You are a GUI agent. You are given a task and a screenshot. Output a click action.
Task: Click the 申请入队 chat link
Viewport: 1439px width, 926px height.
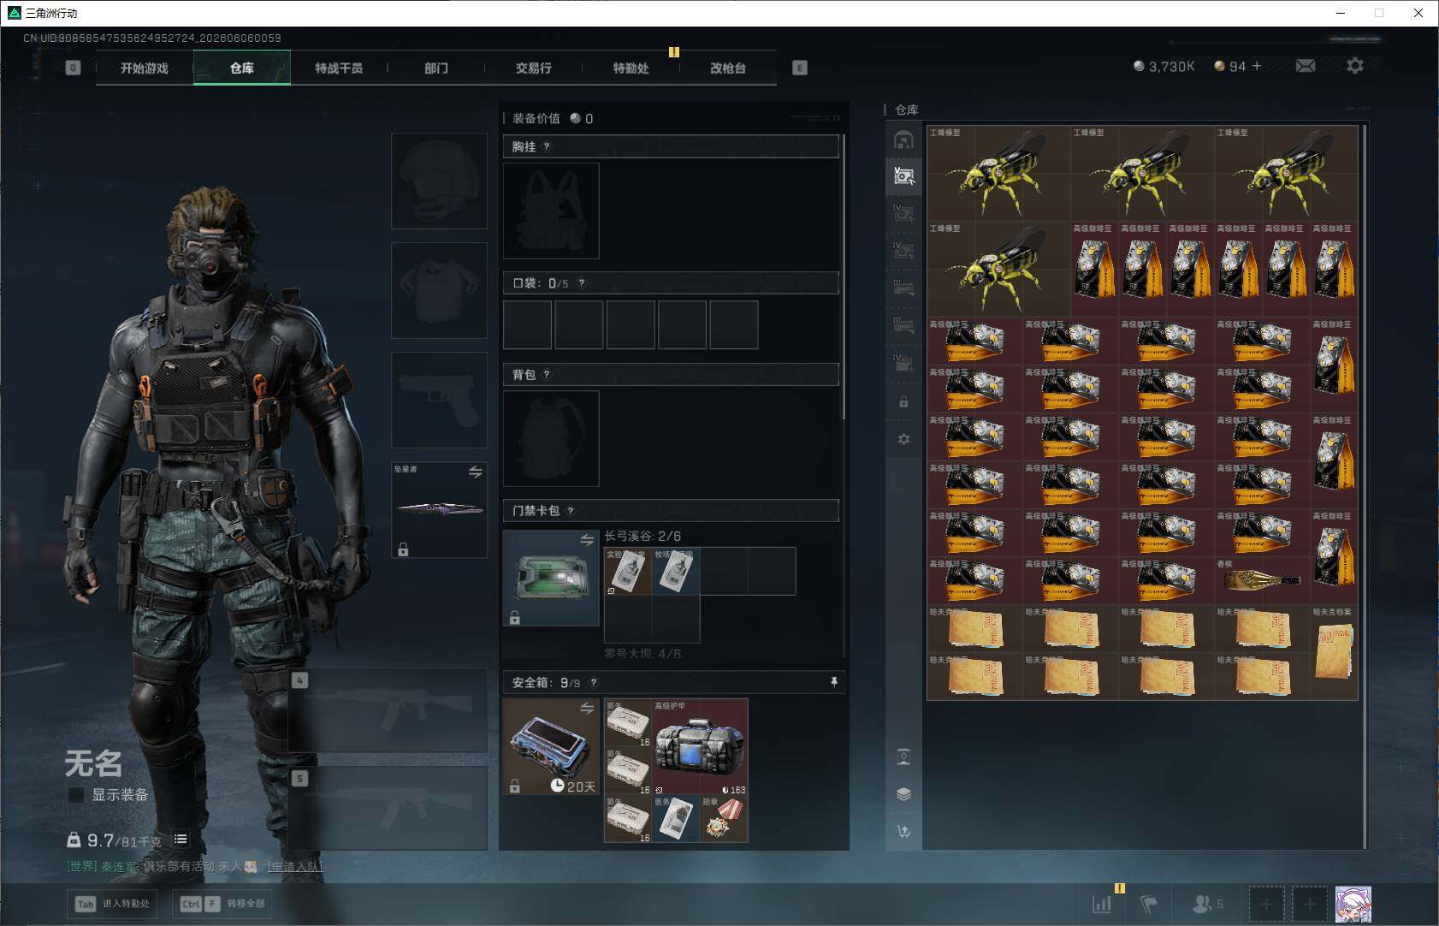click(295, 866)
